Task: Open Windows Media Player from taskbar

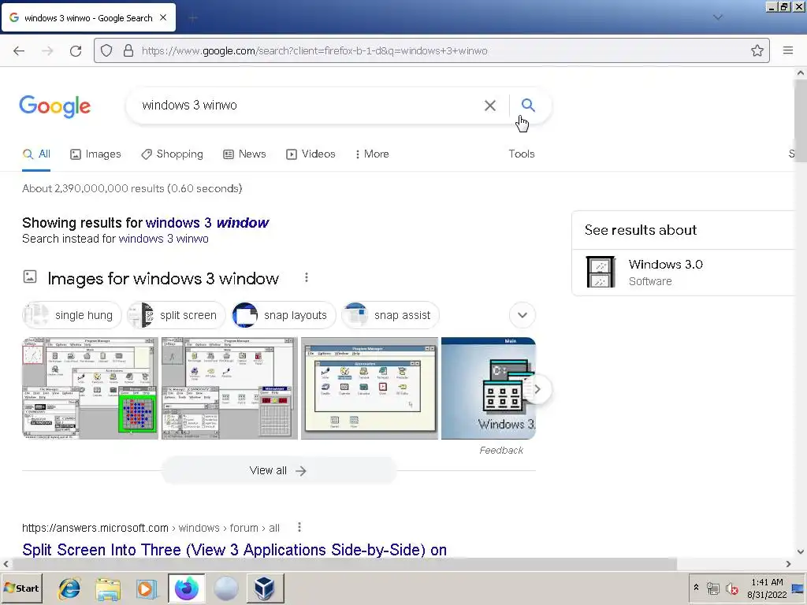Action: pos(147,588)
